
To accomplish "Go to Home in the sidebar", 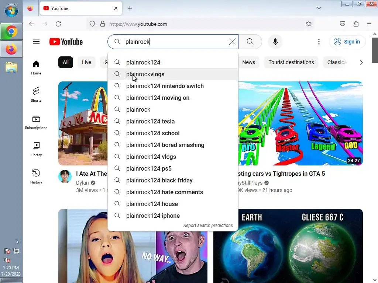I will (x=36, y=68).
